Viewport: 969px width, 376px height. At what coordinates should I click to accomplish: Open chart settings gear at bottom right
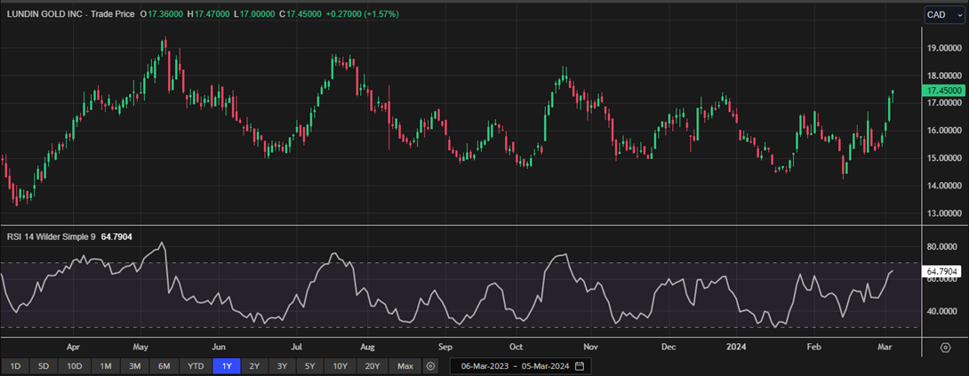pyautogui.click(x=945, y=348)
